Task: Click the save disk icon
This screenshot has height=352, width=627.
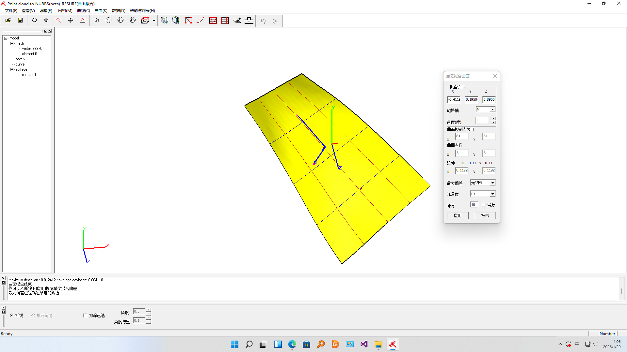Action: [x=20, y=21]
